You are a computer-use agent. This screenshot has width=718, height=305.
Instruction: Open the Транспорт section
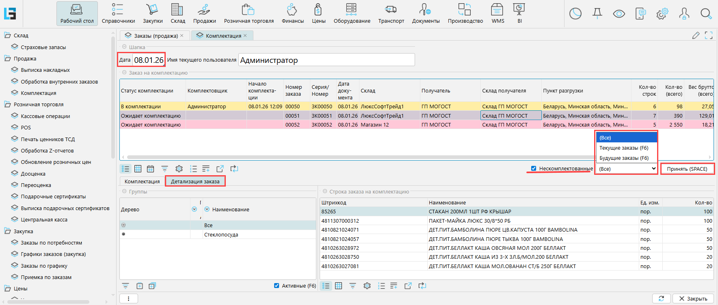coord(391,13)
